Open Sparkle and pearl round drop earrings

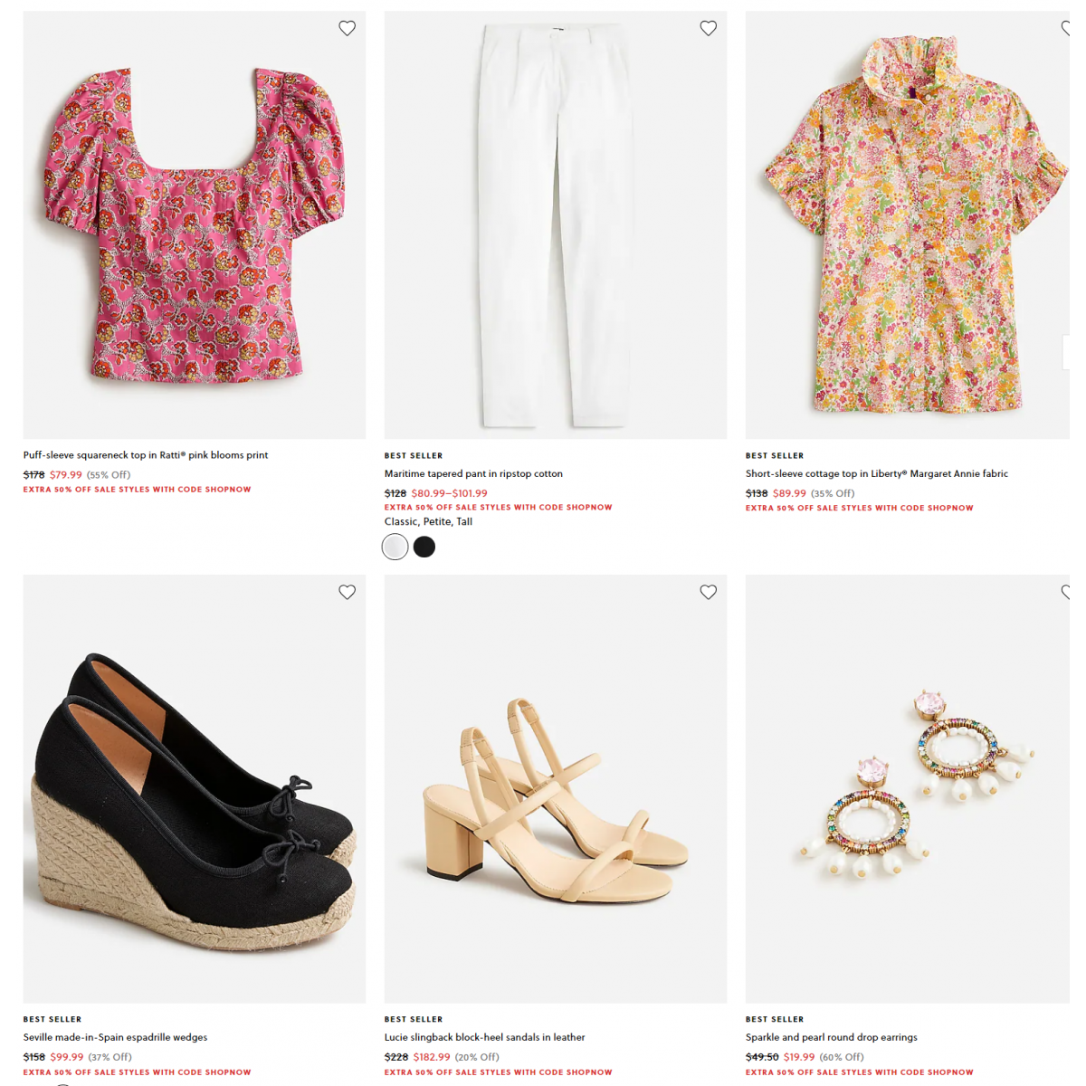pyautogui.click(x=831, y=1037)
